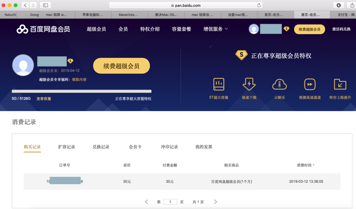The height and width of the screenshot is (209, 356).
Task: Switch to the 兑换记录 tab
Action: [101, 147]
